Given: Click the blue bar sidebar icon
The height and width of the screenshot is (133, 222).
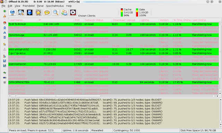Looking at the screenshot, I should [x=5, y=78].
